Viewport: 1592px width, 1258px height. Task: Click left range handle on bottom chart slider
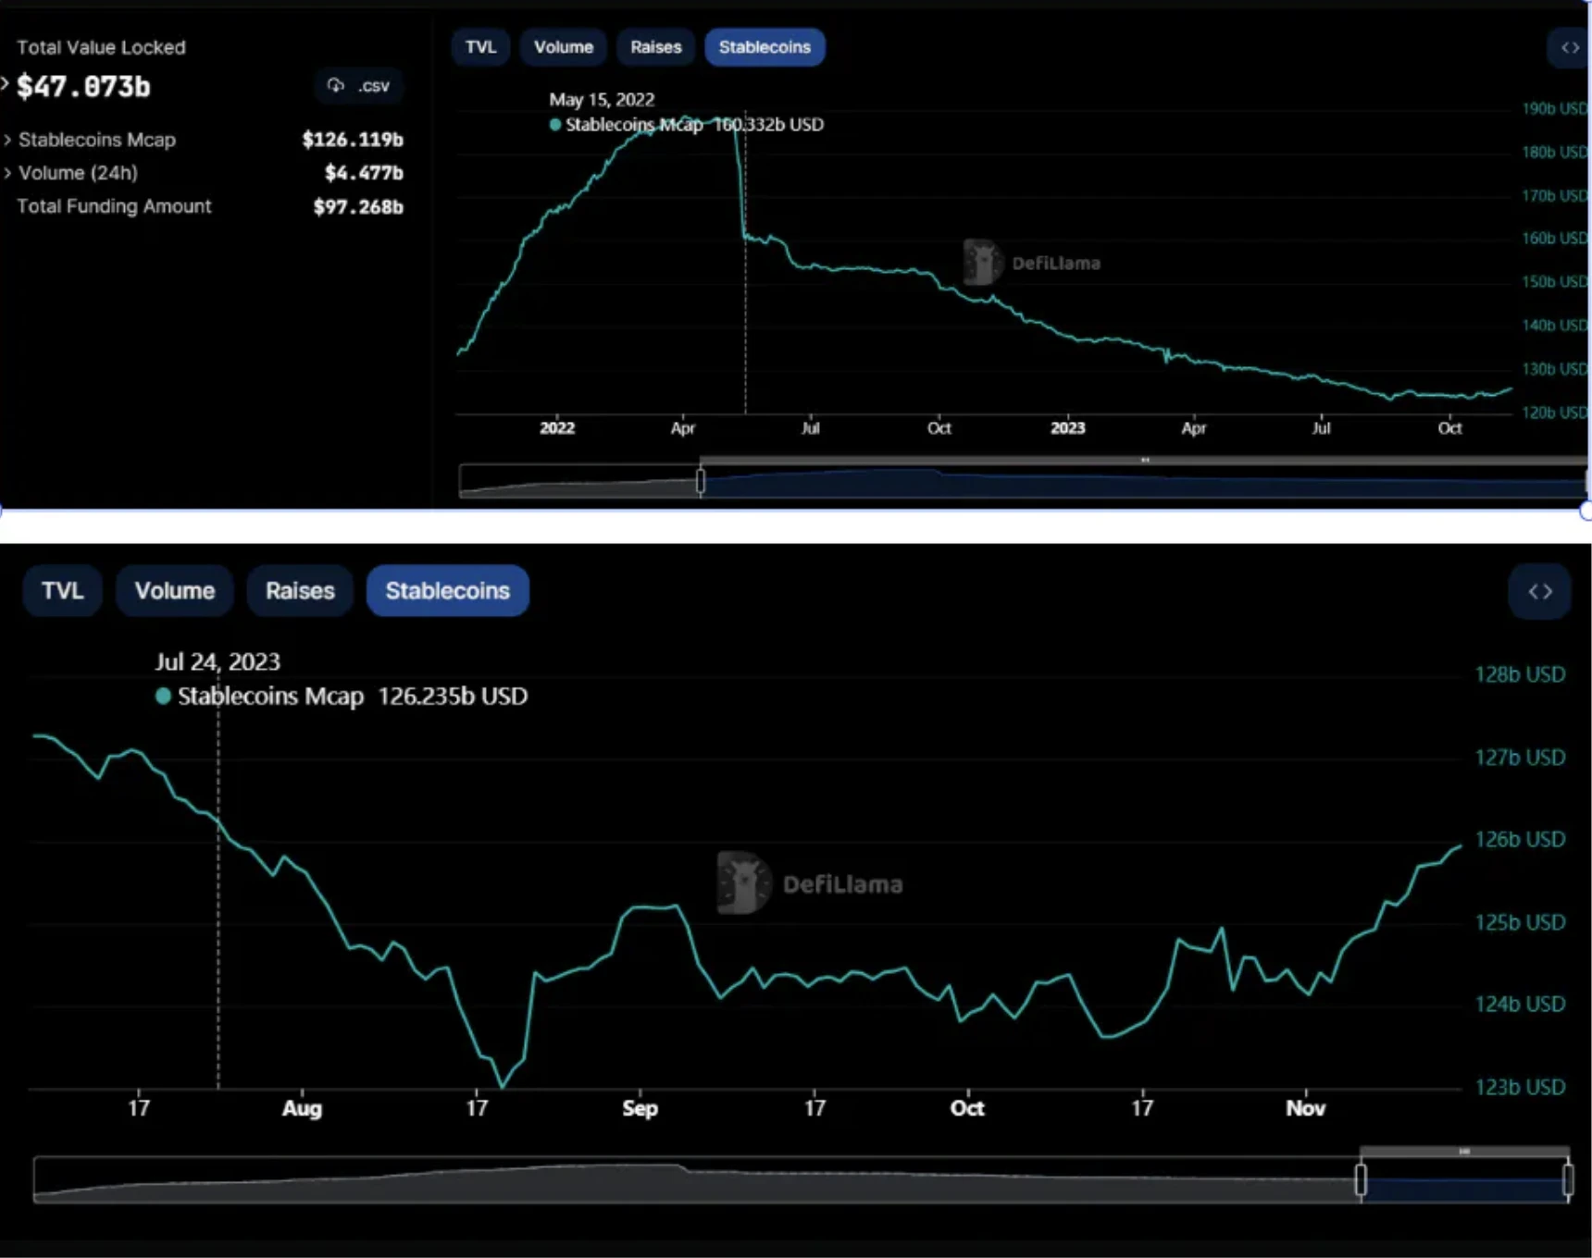[x=1361, y=1180]
